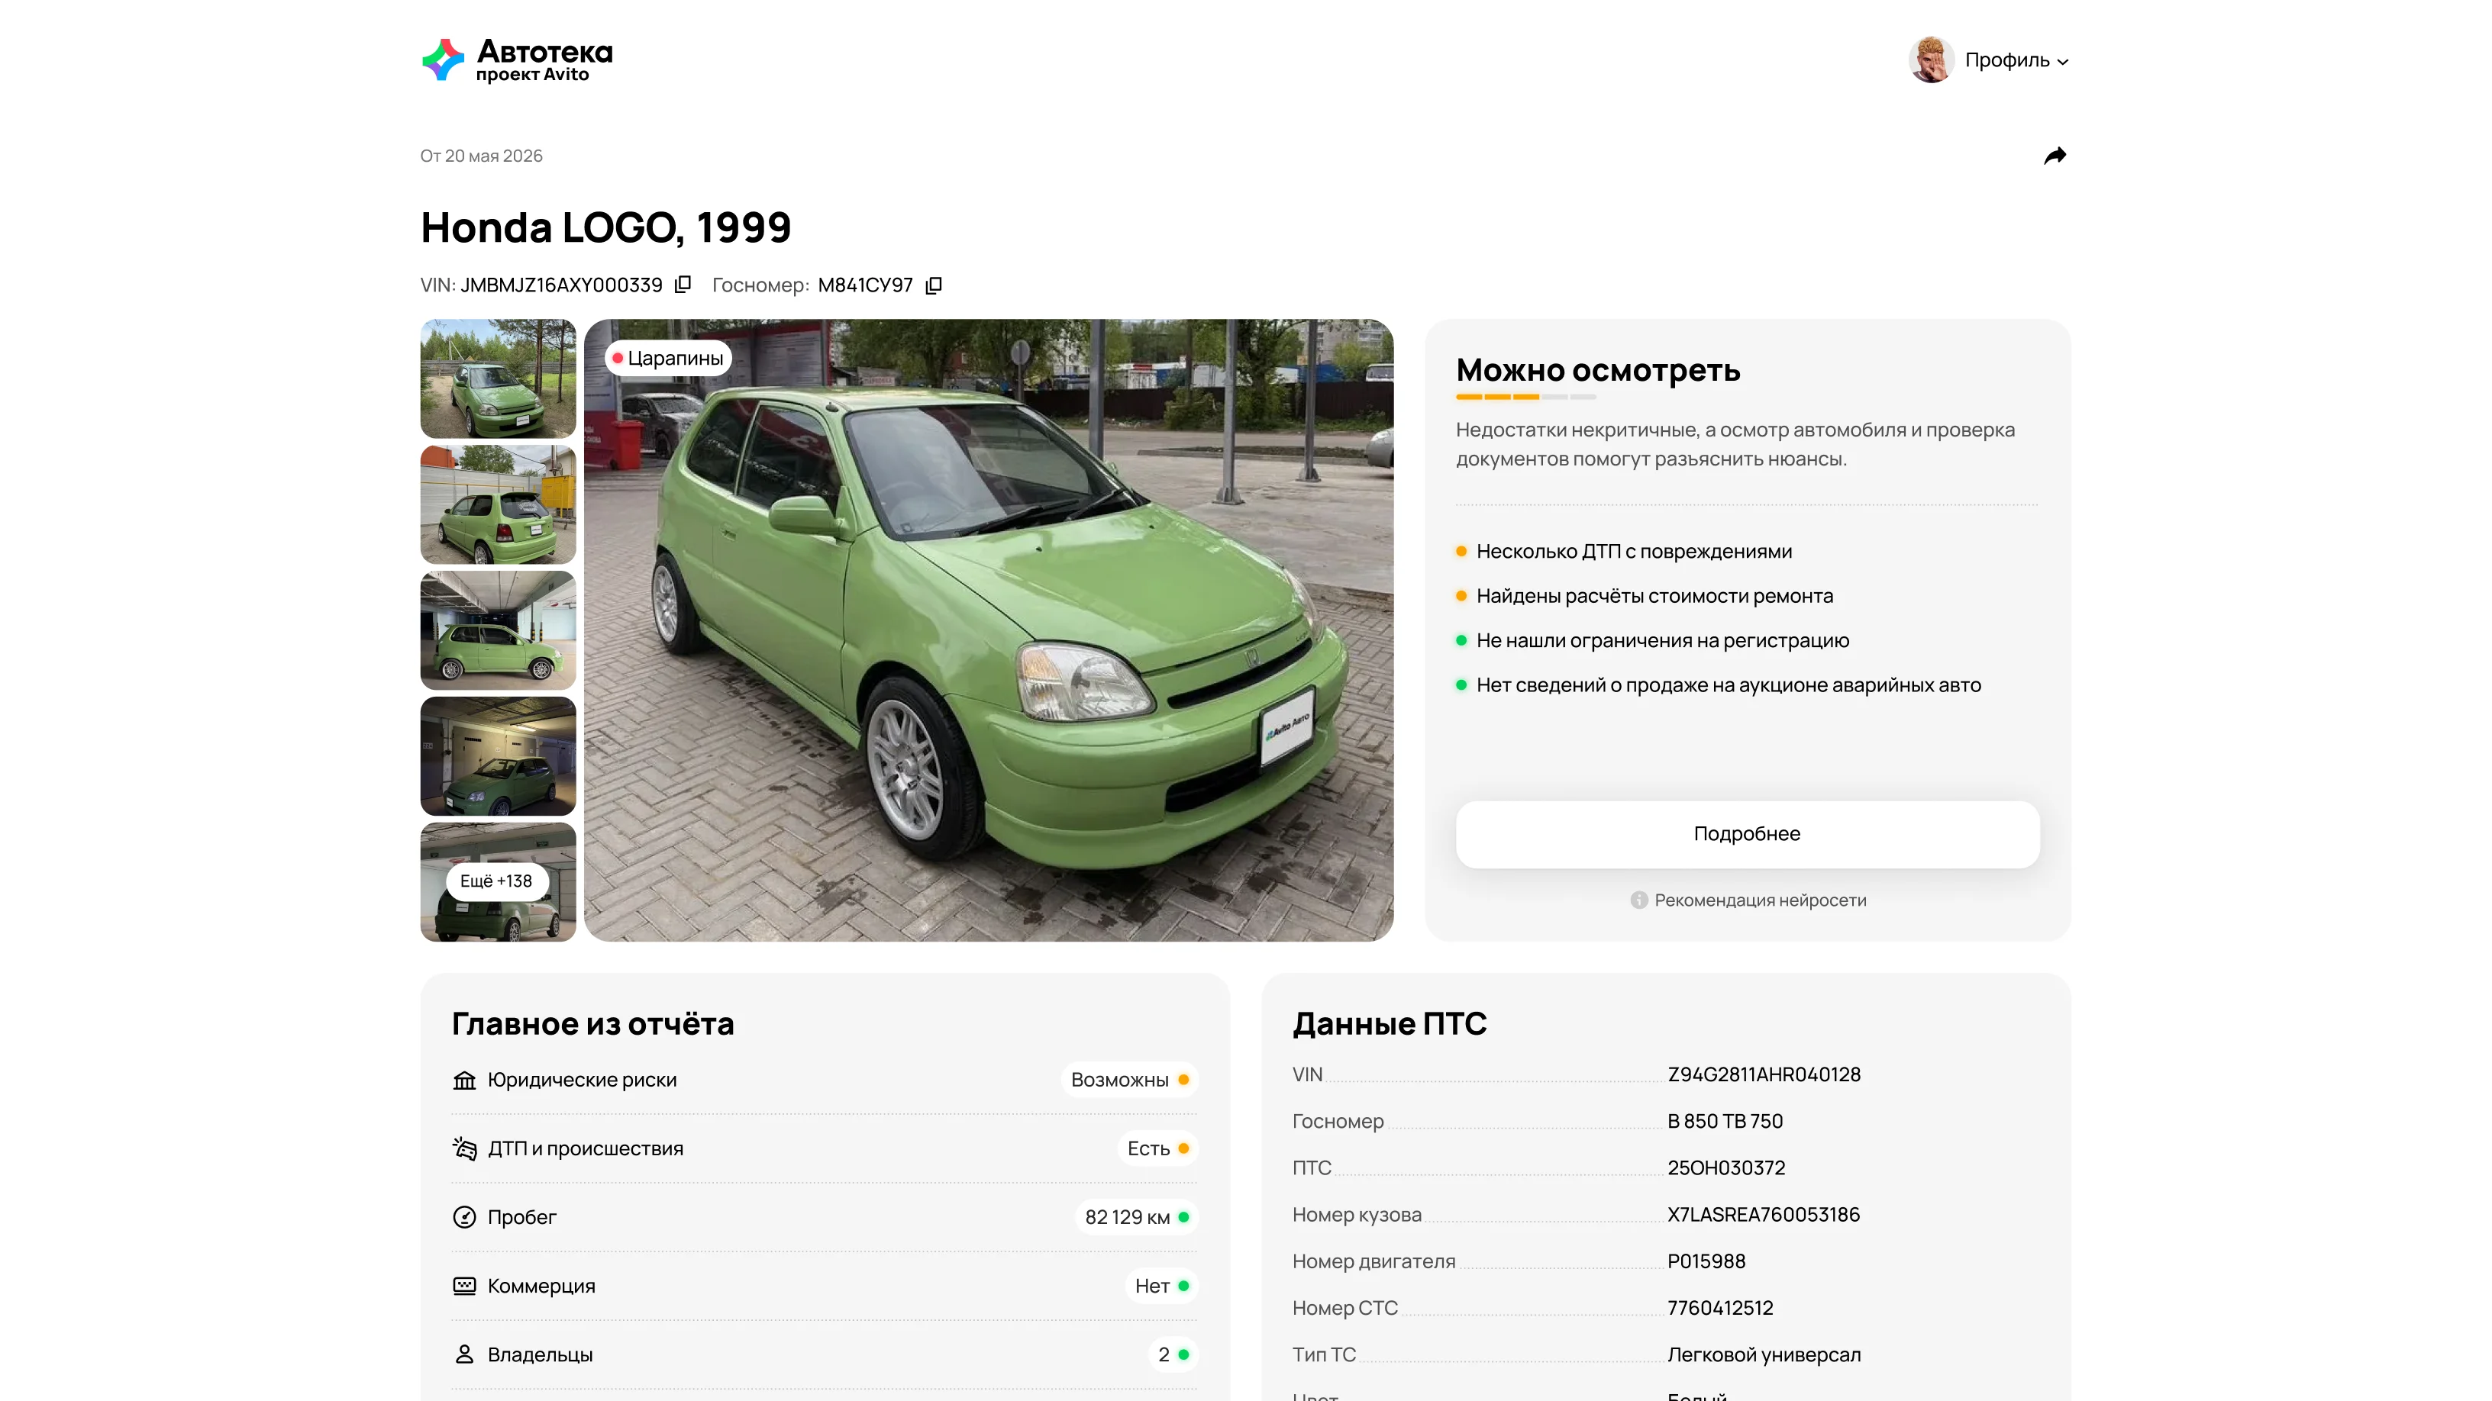Click the Автотека logo
This screenshot has width=2492, height=1401.
518,60
